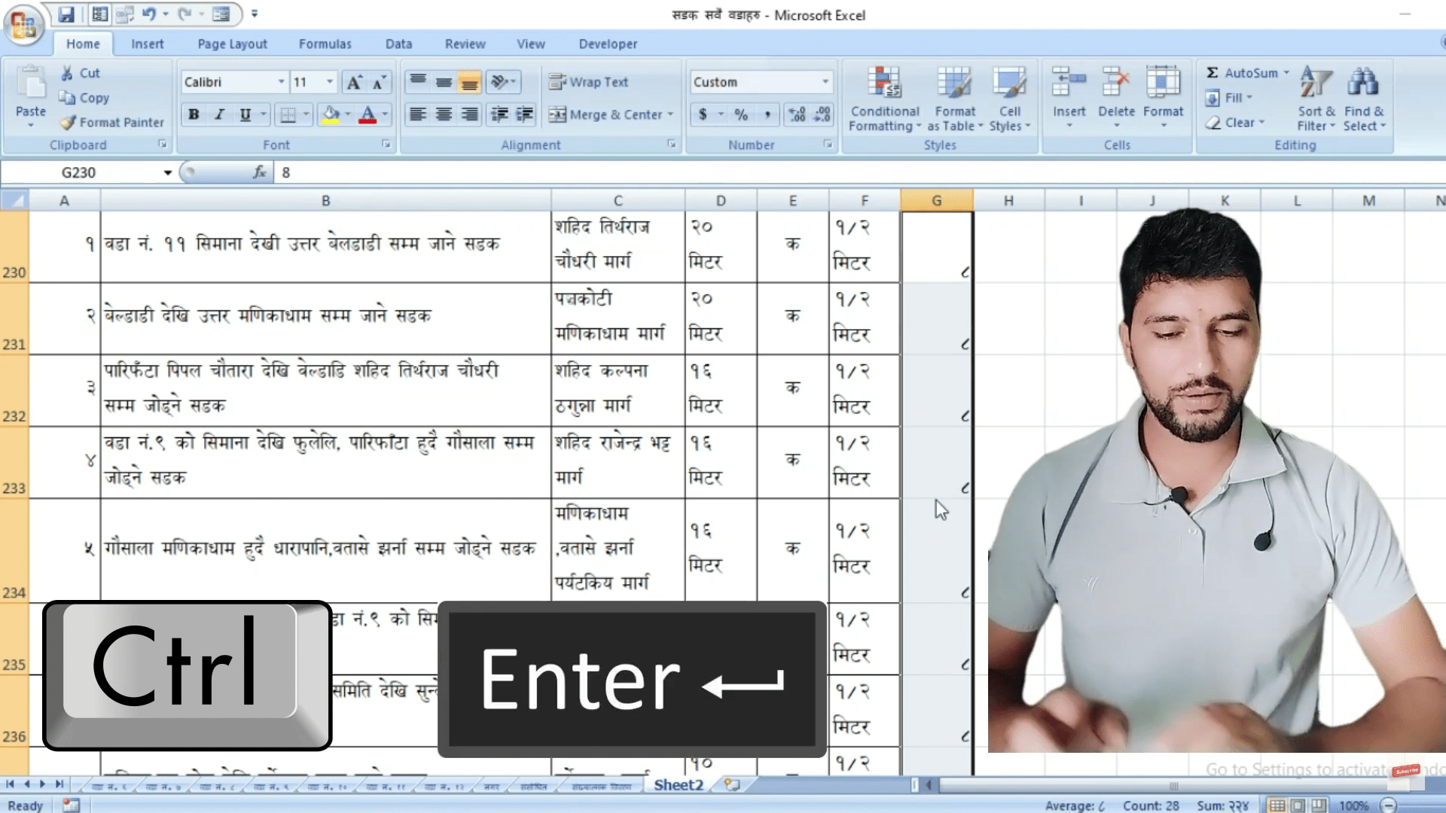Select the Sheet2 worksheet tab
Screen dimensions: 1446x813
point(678,785)
